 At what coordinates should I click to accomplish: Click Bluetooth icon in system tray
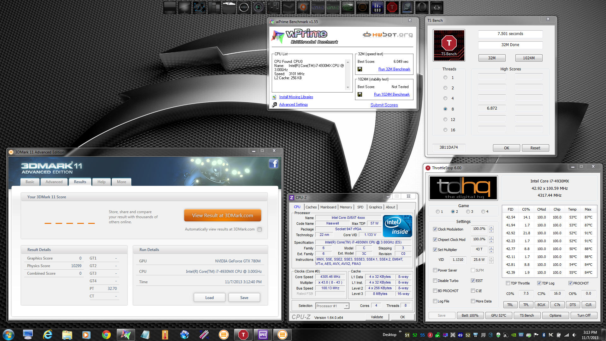(x=544, y=335)
